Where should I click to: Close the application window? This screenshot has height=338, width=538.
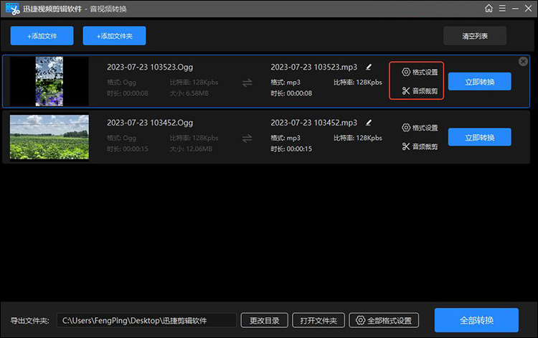point(529,8)
